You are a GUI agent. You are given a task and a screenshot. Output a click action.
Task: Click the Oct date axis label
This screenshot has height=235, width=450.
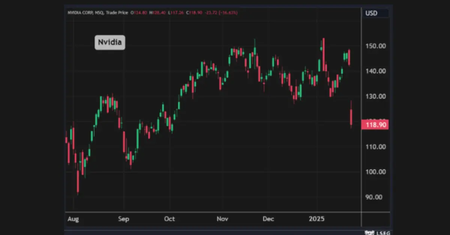pos(169,219)
